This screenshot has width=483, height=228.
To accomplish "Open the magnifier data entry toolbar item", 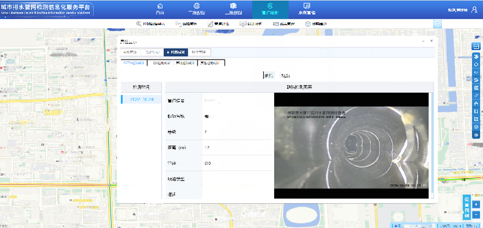I will (151, 23).
